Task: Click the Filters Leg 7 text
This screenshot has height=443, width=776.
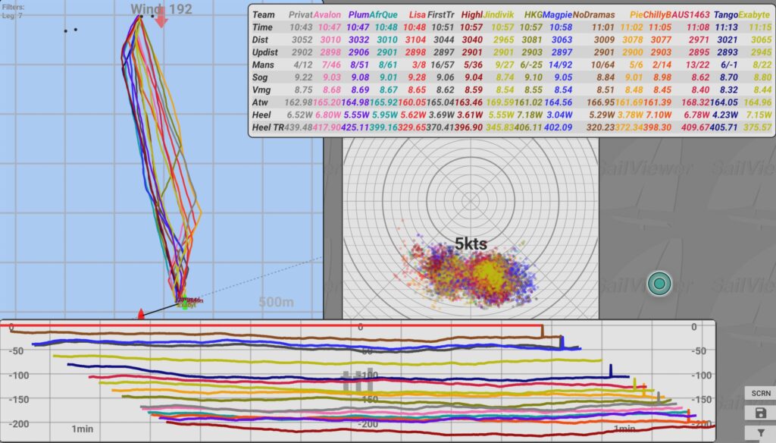Action: coord(14,11)
